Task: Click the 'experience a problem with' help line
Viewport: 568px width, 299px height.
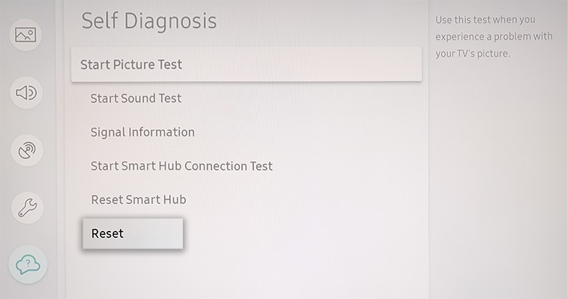Action: point(494,37)
